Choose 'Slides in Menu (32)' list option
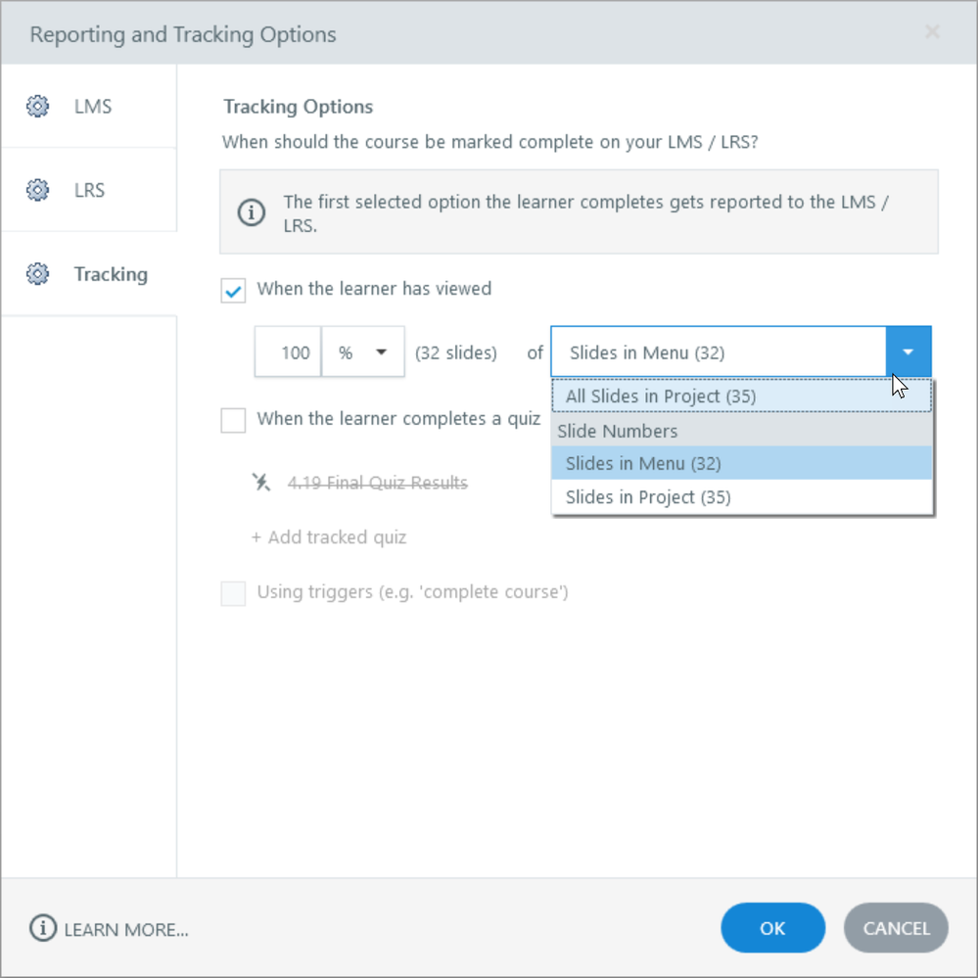The height and width of the screenshot is (978, 978). [643, 463]
